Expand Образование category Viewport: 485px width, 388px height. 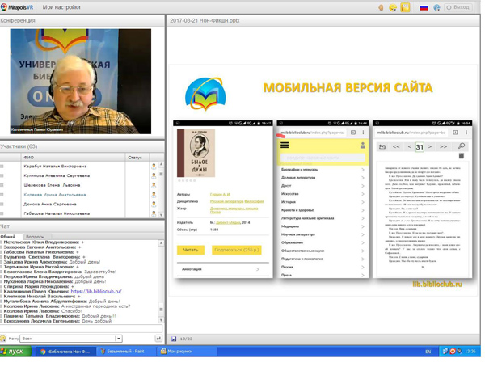323,242
